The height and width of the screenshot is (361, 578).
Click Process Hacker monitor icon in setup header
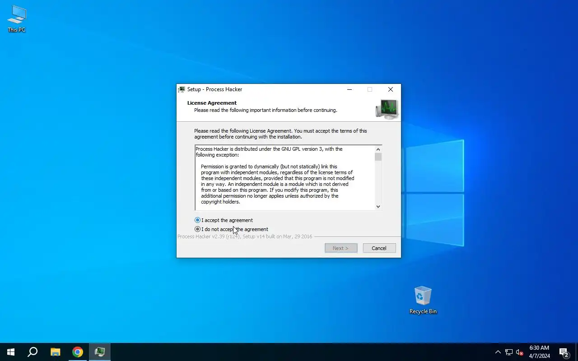tap(387, 109)
